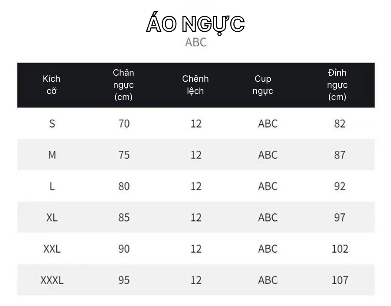Click the Cup ngực column header
This screenshot has height=306, width=391.
point(263,85)
